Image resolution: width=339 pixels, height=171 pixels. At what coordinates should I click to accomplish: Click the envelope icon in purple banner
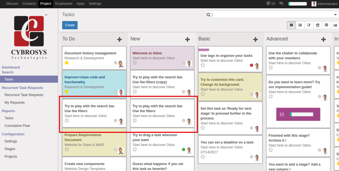[x=282, y=114]
